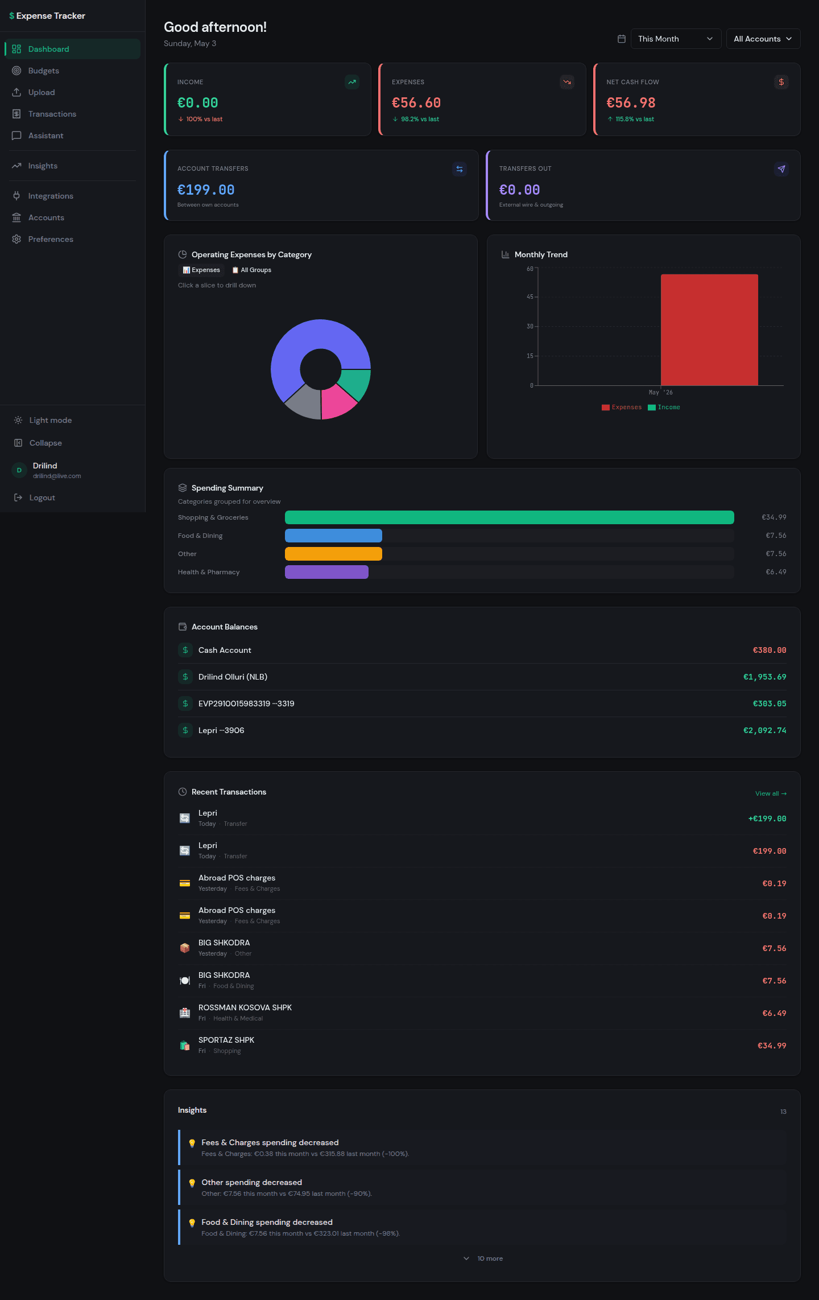Click the Preferences gear icon
This screenshot has height=1300, width=819.
pyautogui.click(x=16, y=239)
